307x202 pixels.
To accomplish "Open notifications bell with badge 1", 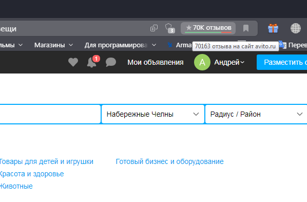I will [x=93, y=62].
